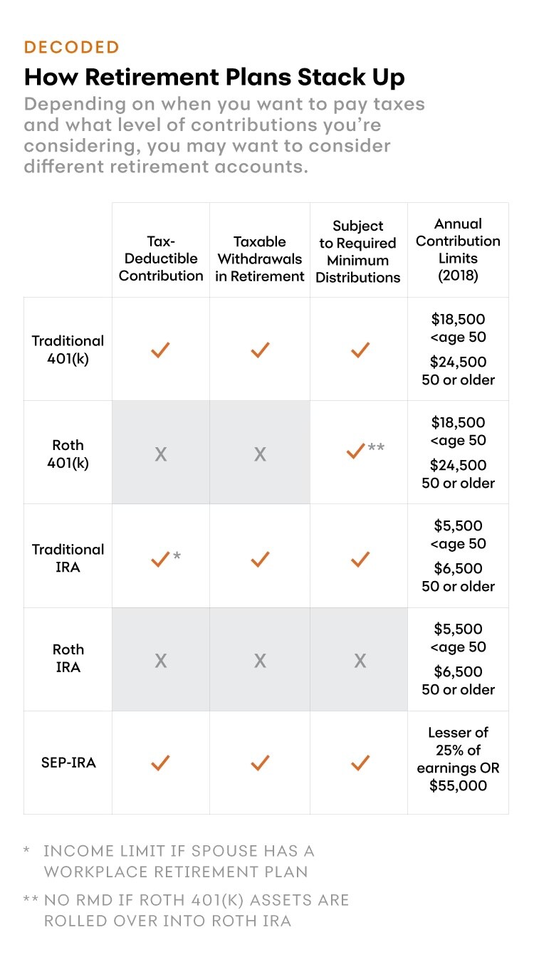Click the How Retirement Plans Stack Up title
The width and height of the screenshot is (534, 967).
pyautogui.click(x=214, y=76)
